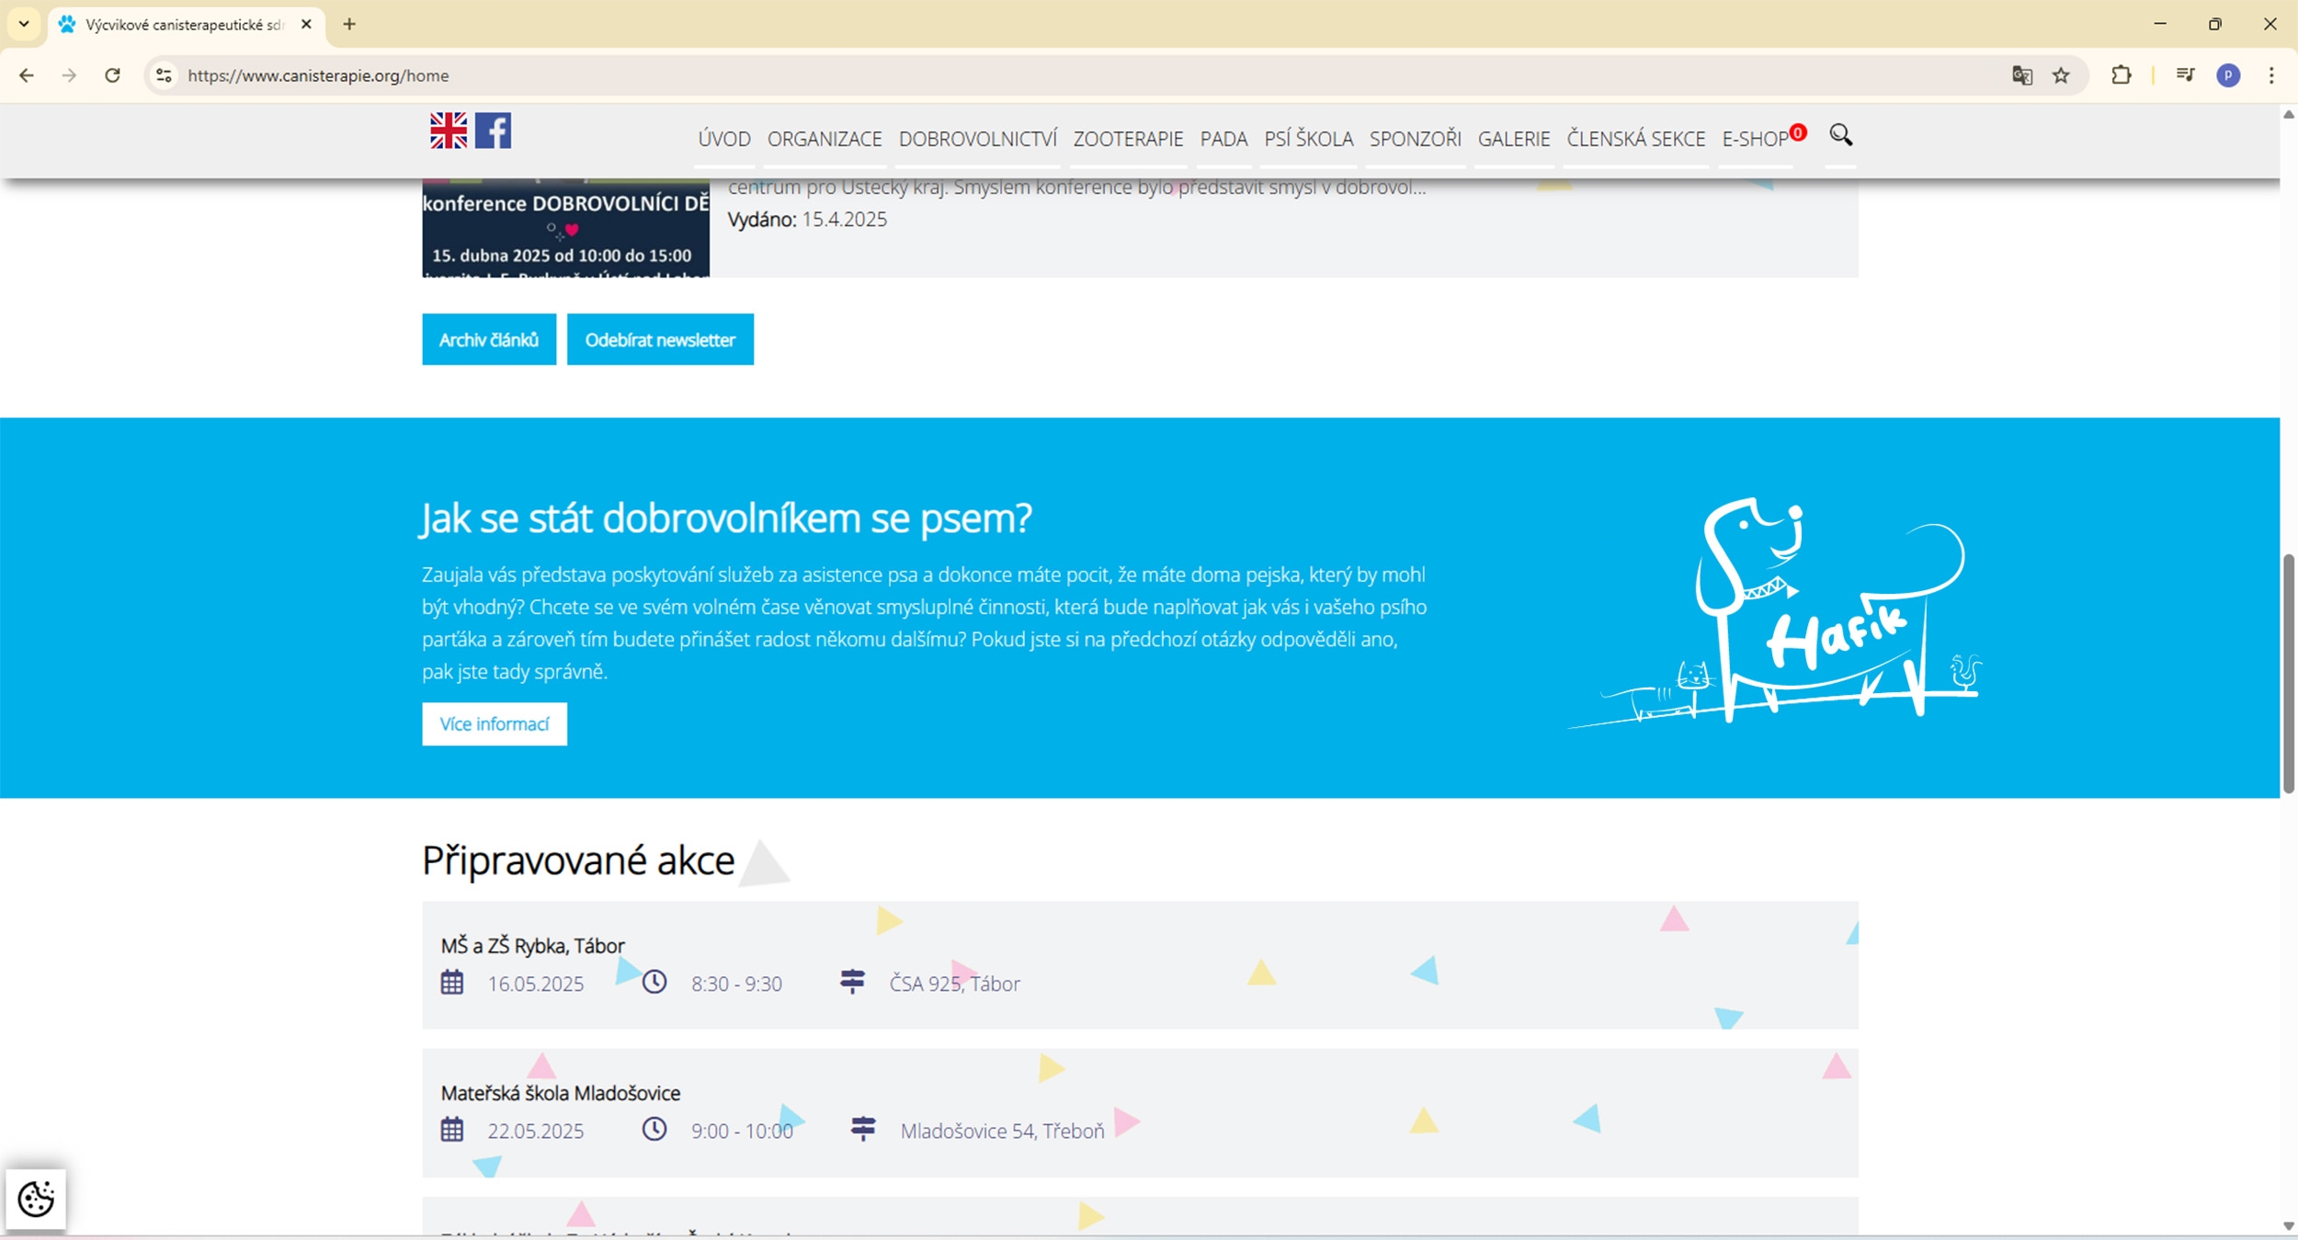Click the Jak se stát dobrovolníkem heading
Viewport: 2298px width, 1240px height.
(x=726, y=518)
